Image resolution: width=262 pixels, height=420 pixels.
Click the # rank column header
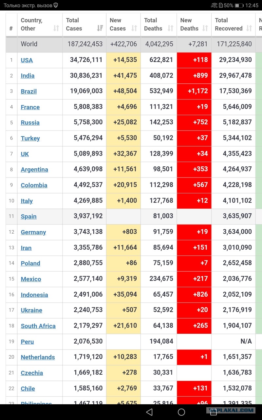(x=11, y=25)
